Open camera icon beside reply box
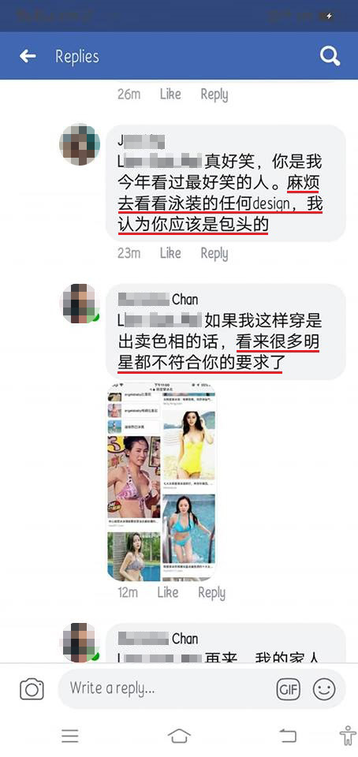 coord(32,688)
